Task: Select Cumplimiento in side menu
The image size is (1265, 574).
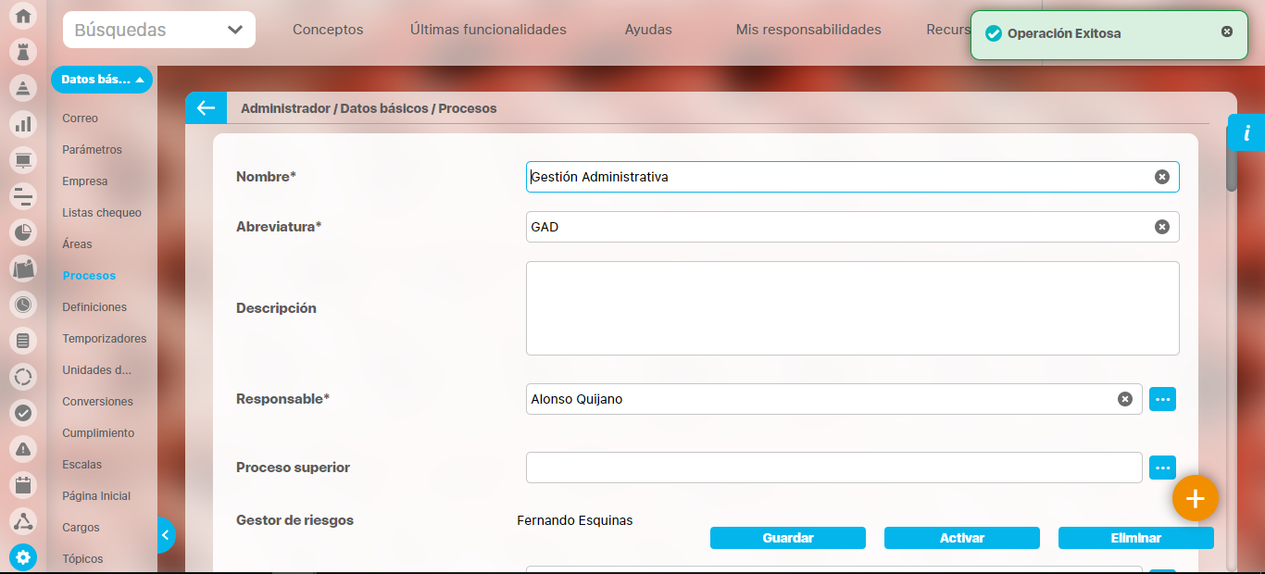Action: (x=98, y=433)
